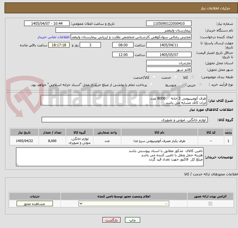Select the کالا radio button
Image resolution: width=238 pixels, height=228 pixels.
tap(192, 77)
